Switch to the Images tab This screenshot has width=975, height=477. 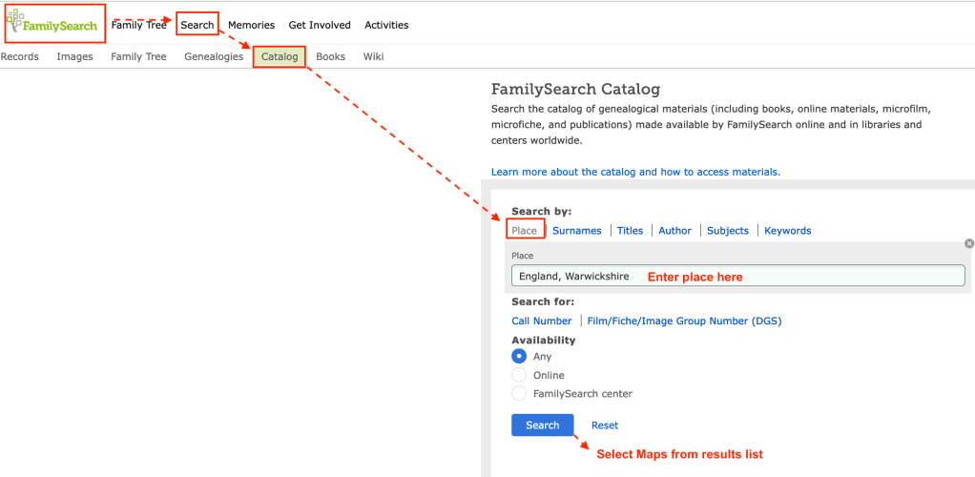74,57
